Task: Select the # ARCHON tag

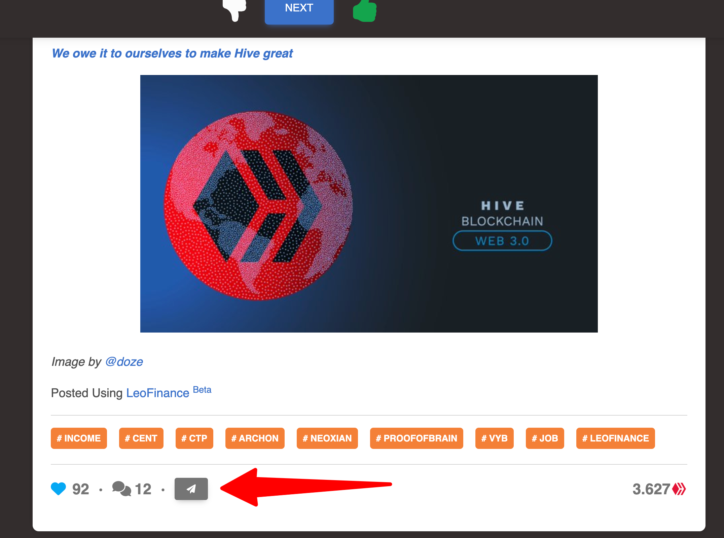Action: pos(255,438)
